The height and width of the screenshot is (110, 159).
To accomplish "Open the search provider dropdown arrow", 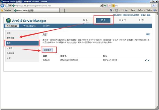I will point(156,5).
